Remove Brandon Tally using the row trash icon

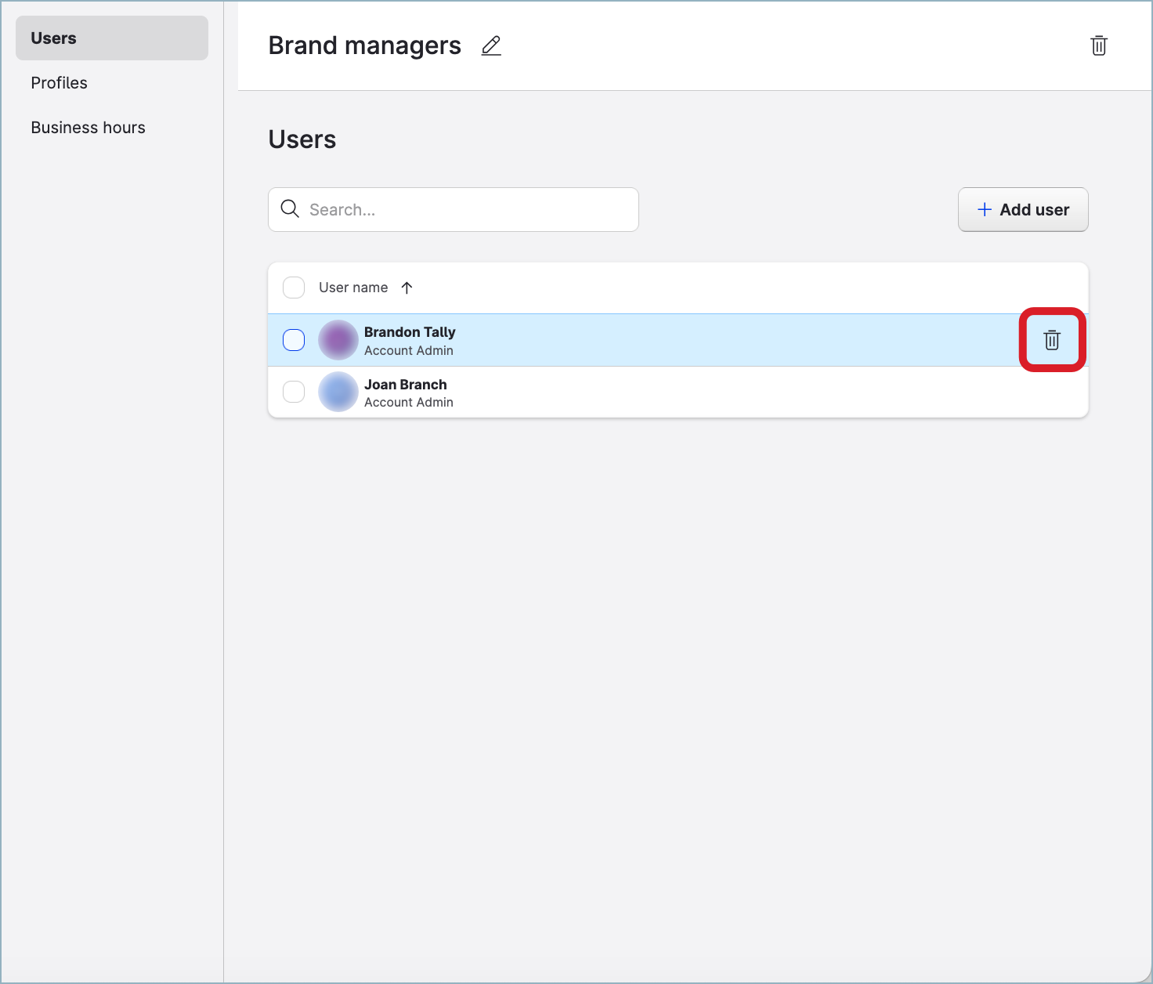pos(1052,340)
